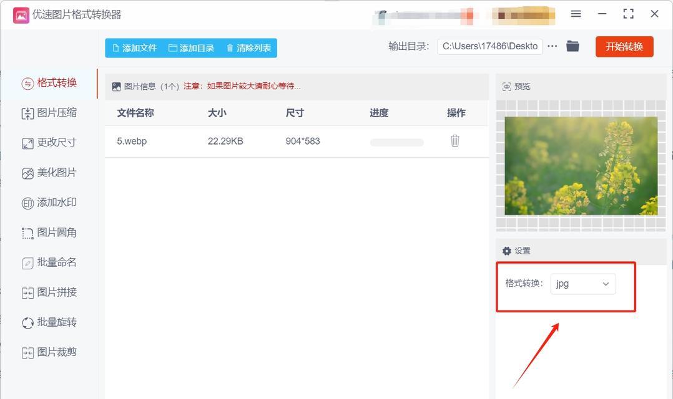
Task: Open the 批量旋转 batch rotate section
Action: coord(49,322)
